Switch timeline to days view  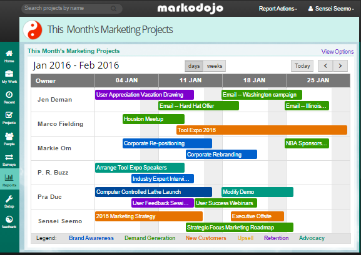click(194, 66)
